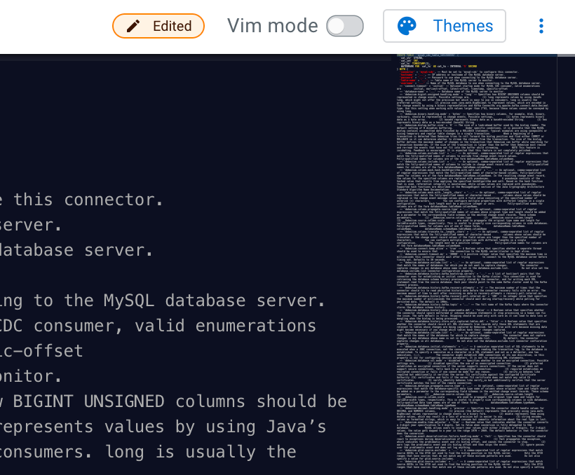Image resolution: width=575 pixels, height=475 pixels.
Task: Click the line 'to the MySQL database server.'
Action: [180, 301]
